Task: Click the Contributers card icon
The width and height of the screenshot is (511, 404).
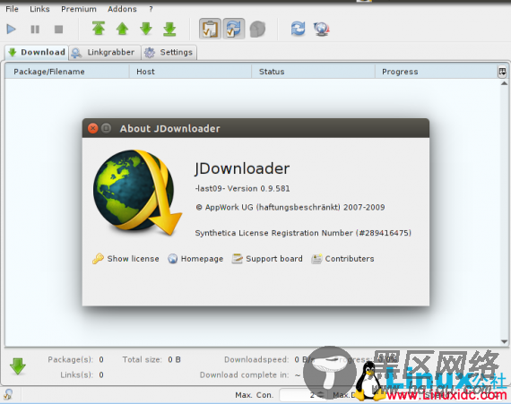Action: tap(316, 259)
